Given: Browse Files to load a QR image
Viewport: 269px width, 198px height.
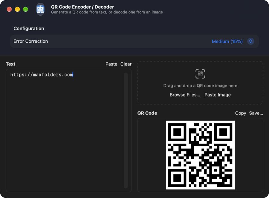Looking at the screenshot, I should [x=185, y=95].
